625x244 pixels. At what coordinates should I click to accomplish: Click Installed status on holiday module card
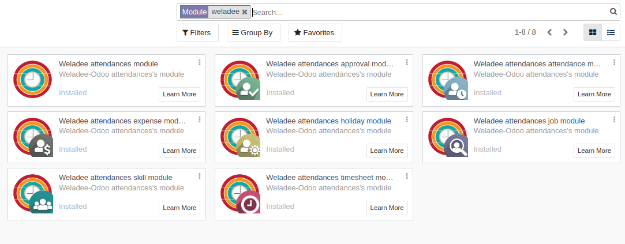tap(280, 149)
